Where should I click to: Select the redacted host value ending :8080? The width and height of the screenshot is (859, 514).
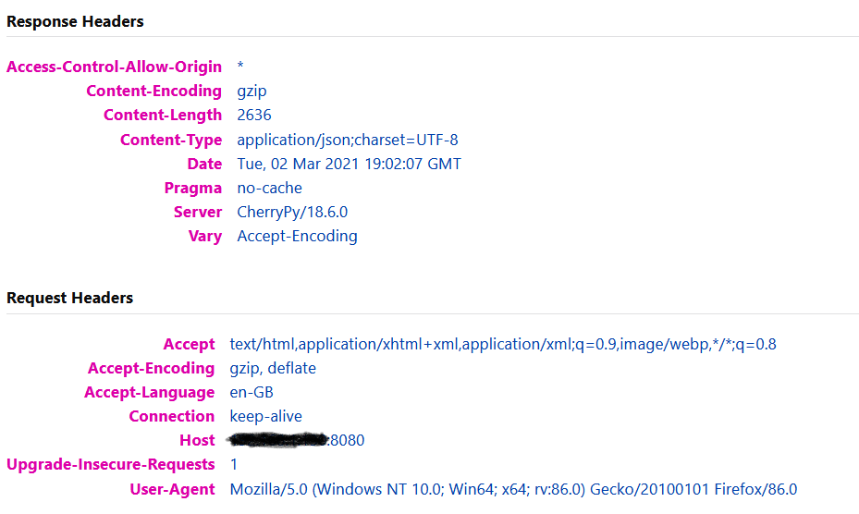tap(297, 440)
